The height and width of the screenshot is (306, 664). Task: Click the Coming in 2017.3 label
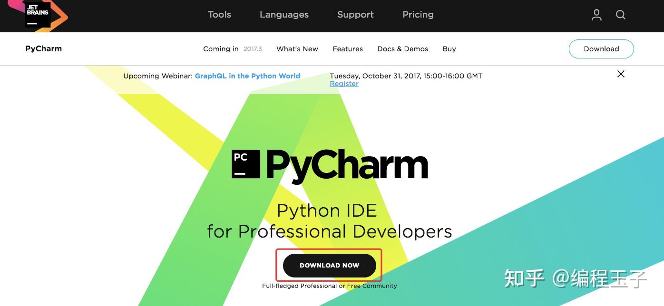coord(232,49)
